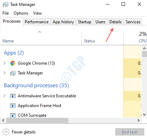
Task: Click the Google Chrome icon in Apps
Action: tap(13, 63)
